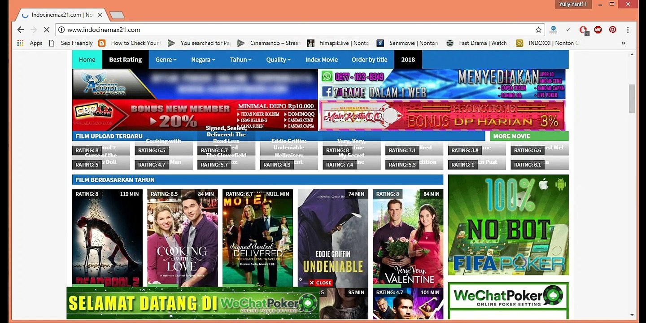This screenshot has height=323, width=646.
Task: Open the upload tile rated 7.1
Action: pos(414,149)
